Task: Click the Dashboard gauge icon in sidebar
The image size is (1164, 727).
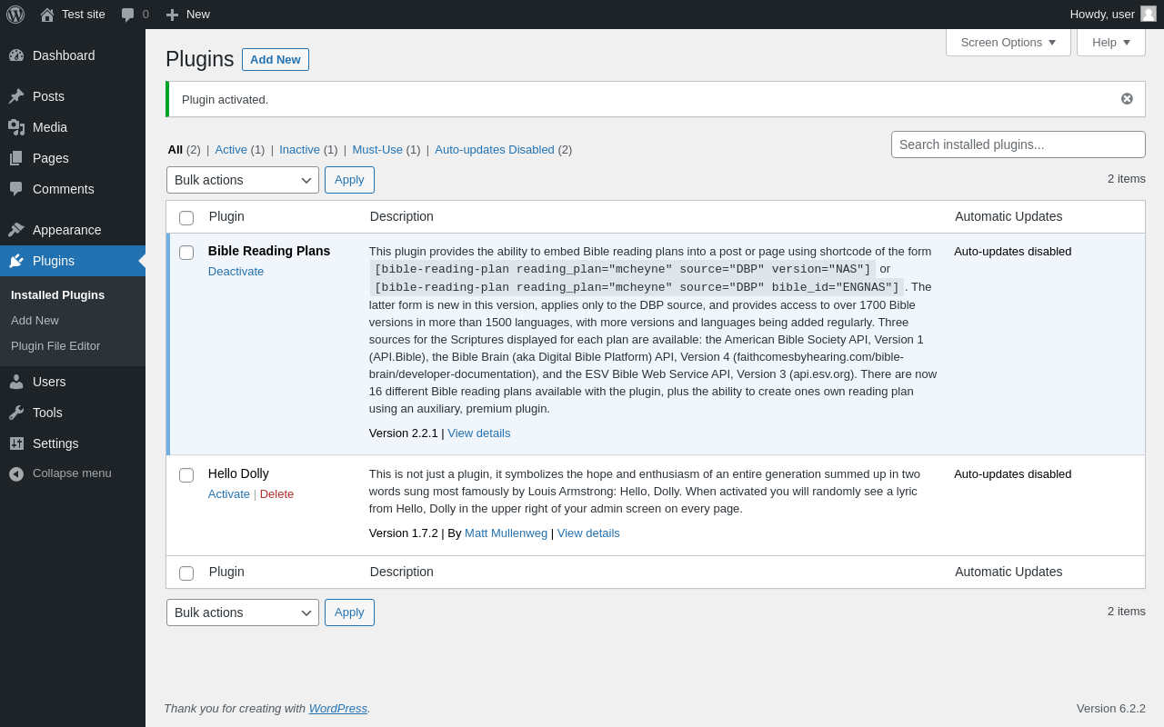Action: pyautogui.click(x=16, y=55)
